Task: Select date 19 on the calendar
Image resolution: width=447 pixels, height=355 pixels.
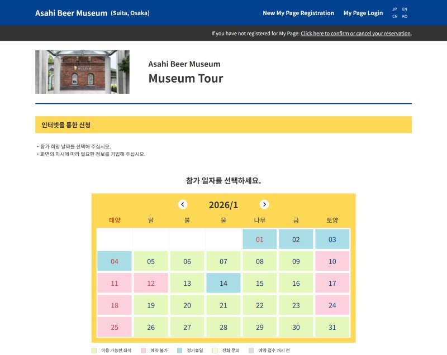Action: (151, 305)
